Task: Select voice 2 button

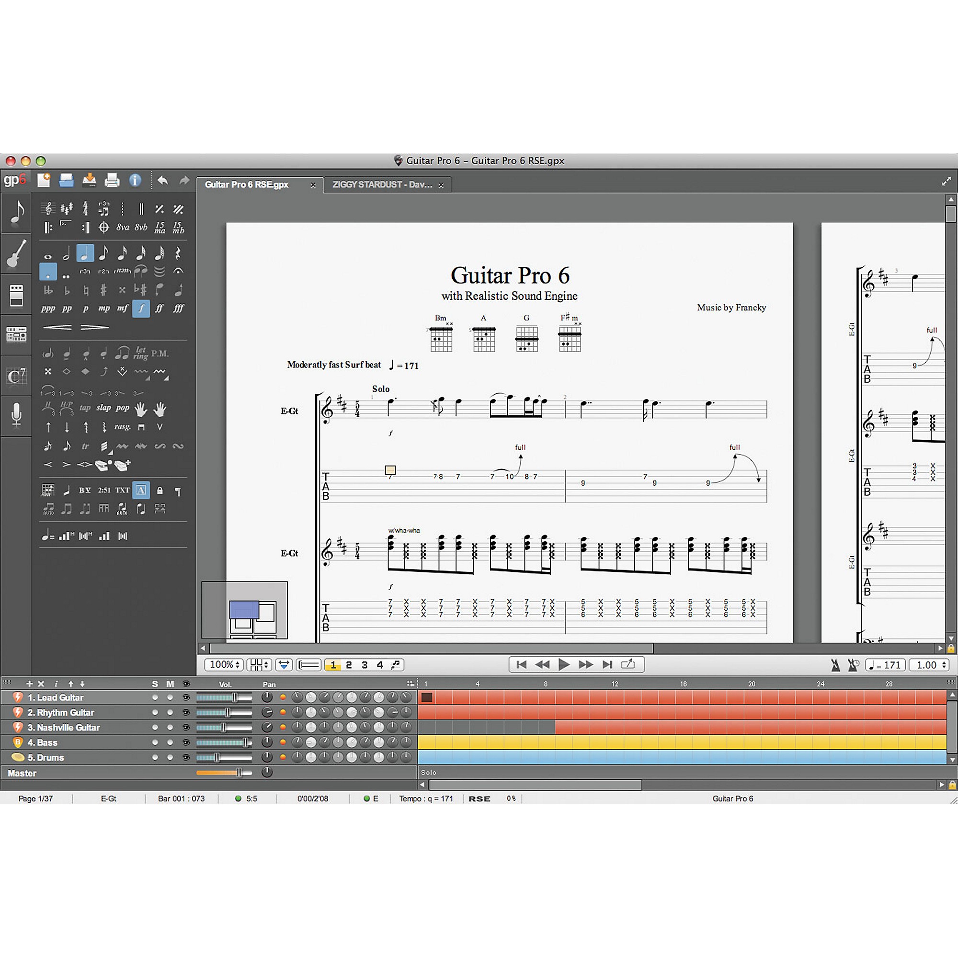Action: click(349, 665)
